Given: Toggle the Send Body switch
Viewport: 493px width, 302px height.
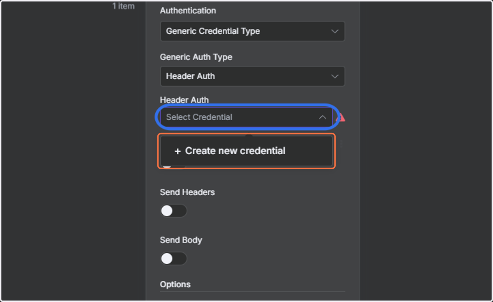Looking at the screenshot, I should (173, 259).
